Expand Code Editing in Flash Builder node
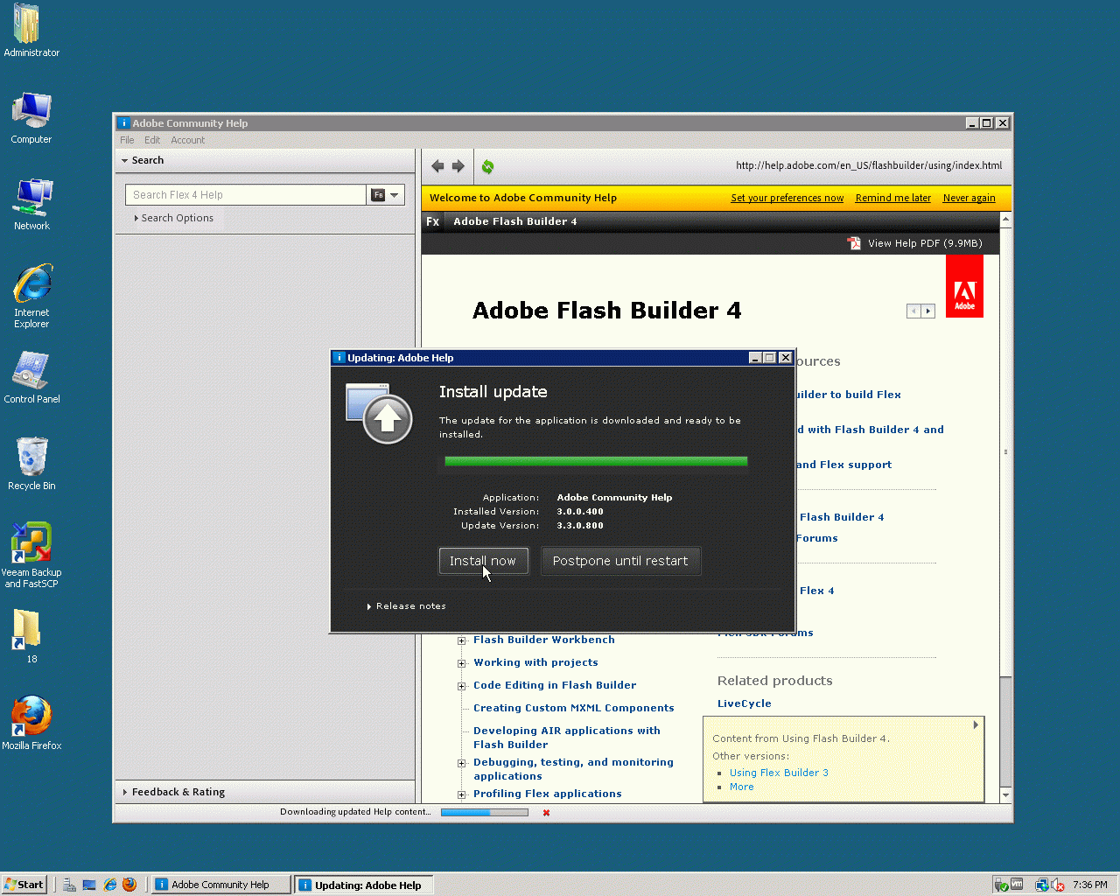 pos(462,686)
